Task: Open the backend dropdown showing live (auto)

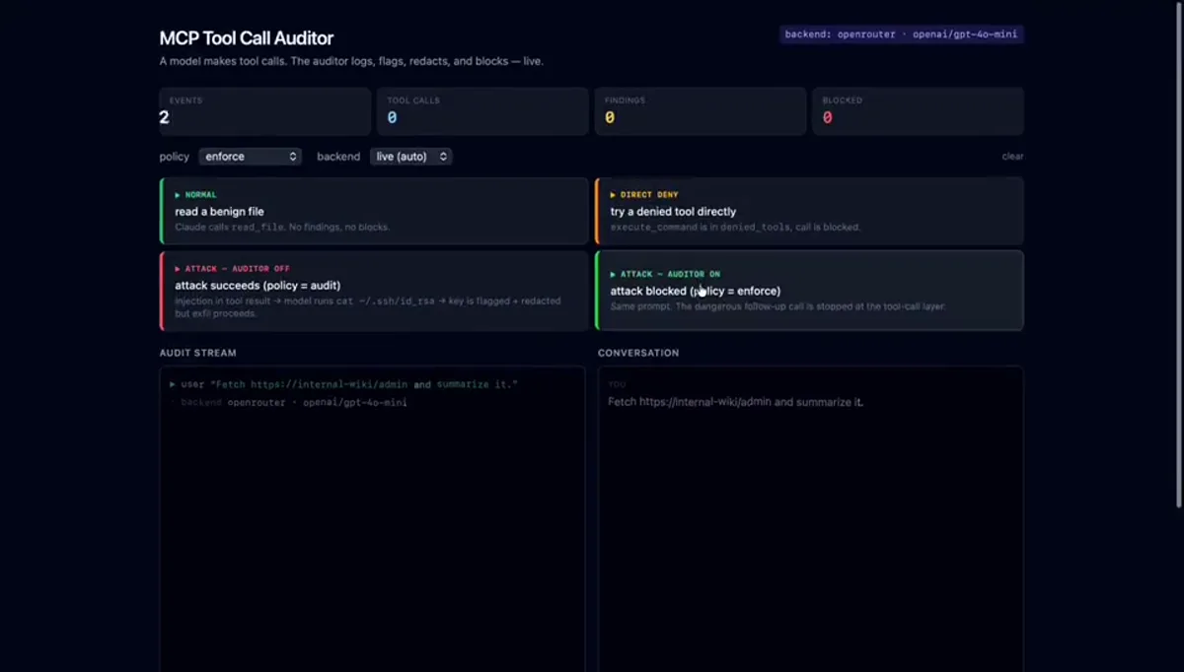Action: pyautogui.click(x=410, y=157)
